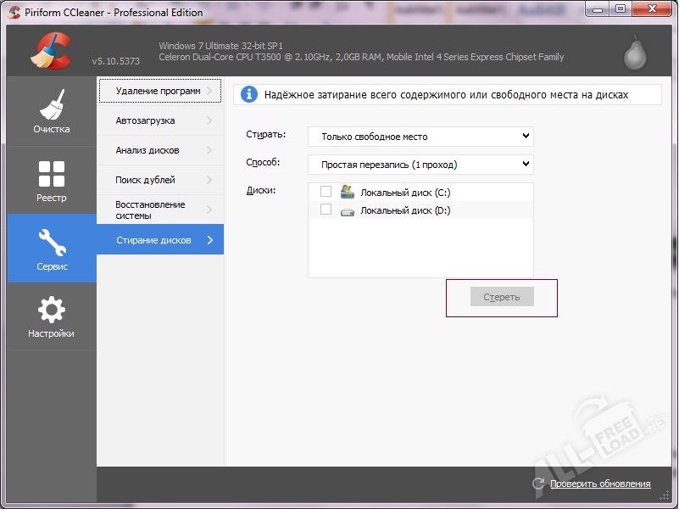Viewport: 679px width, 509px height.
Task: Click the CCleaner broom logo
Action: tap(51, 51)
